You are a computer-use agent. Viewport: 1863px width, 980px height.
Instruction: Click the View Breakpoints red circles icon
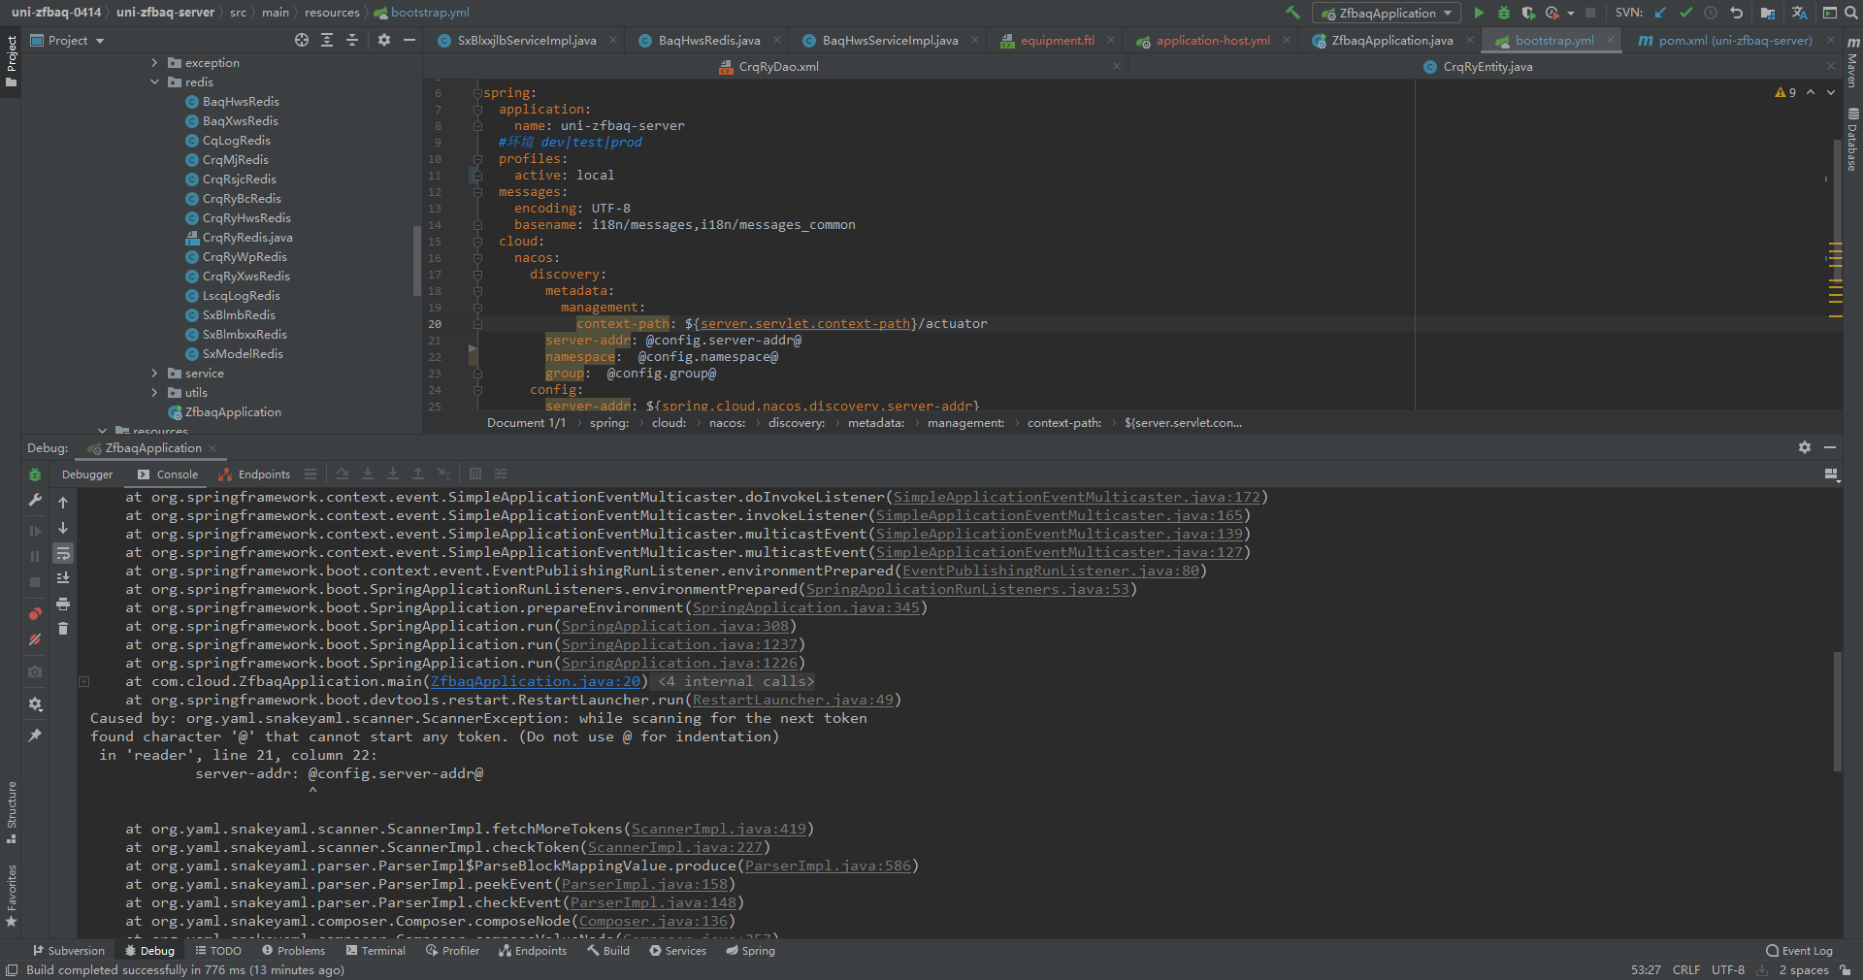tap(35, 614)
